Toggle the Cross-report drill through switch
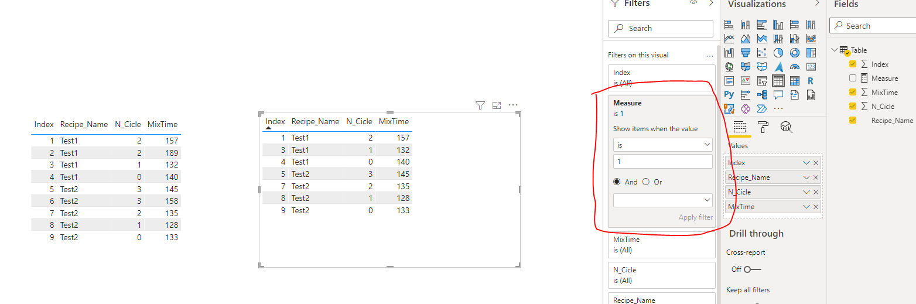Image resolution: width=916 pixels, height=304 pixels. [x=752, y=269]
